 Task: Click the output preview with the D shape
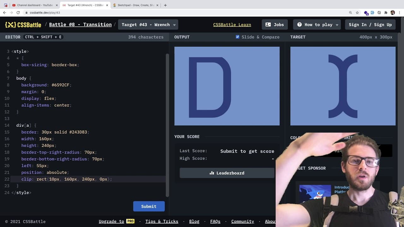[227, 86]
